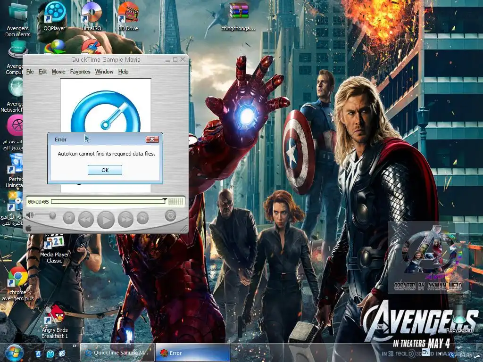The height and width of the screenshot is (362, 483).
Task: Click the QuickTime audio level meter
Action: (175, 202)
